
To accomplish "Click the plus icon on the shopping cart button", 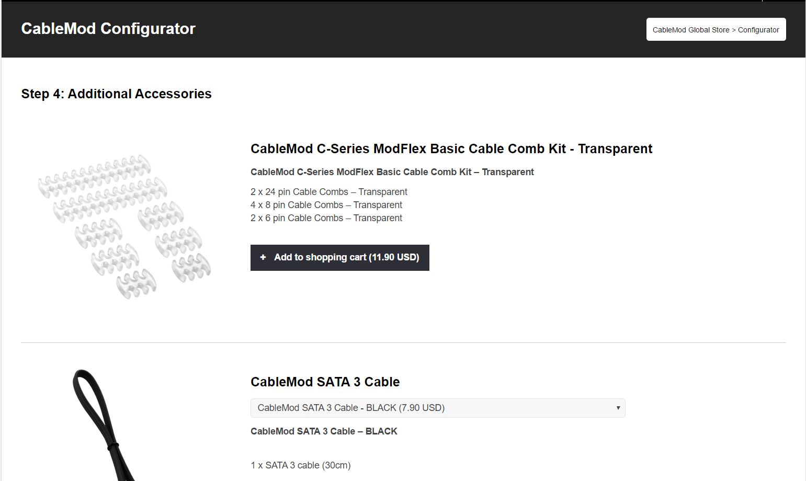I will tap(263, 257).
